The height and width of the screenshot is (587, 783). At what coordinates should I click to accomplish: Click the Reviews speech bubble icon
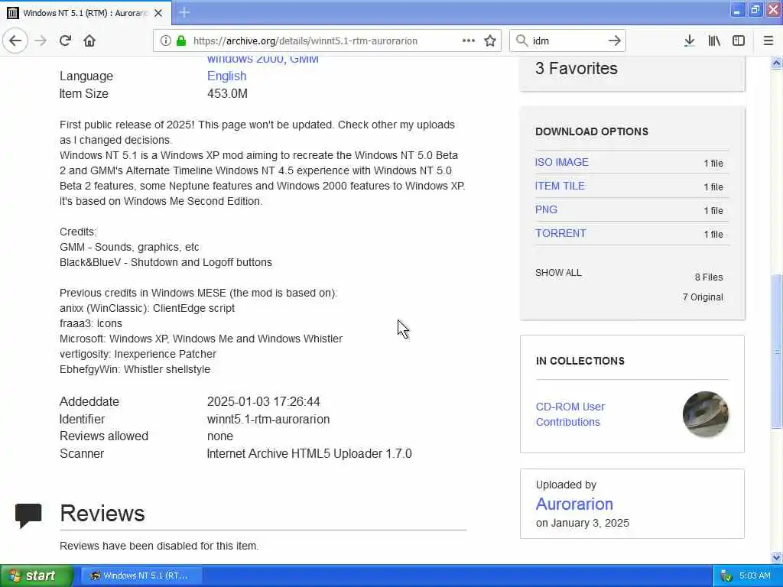point(28,516)
